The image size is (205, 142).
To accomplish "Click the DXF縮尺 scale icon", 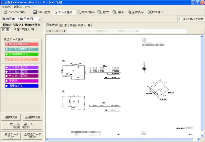I will [x=150, y=12].
